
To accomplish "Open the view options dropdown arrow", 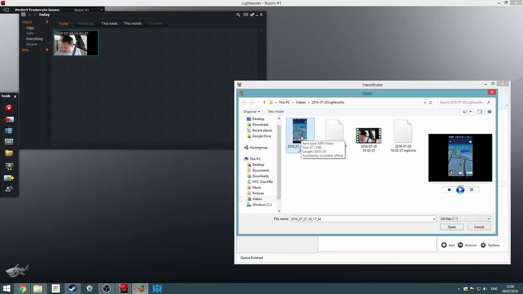I will click(x=470, y=111).
